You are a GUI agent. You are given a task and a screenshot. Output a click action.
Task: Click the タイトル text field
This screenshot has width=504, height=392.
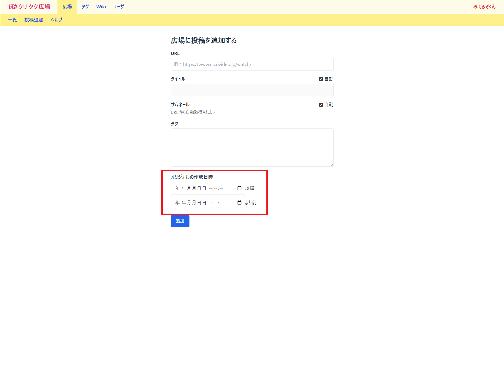[x=252, y=90]
